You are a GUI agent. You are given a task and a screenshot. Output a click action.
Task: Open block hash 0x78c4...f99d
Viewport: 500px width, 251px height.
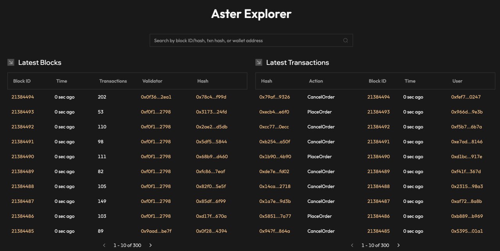(211, 97)
